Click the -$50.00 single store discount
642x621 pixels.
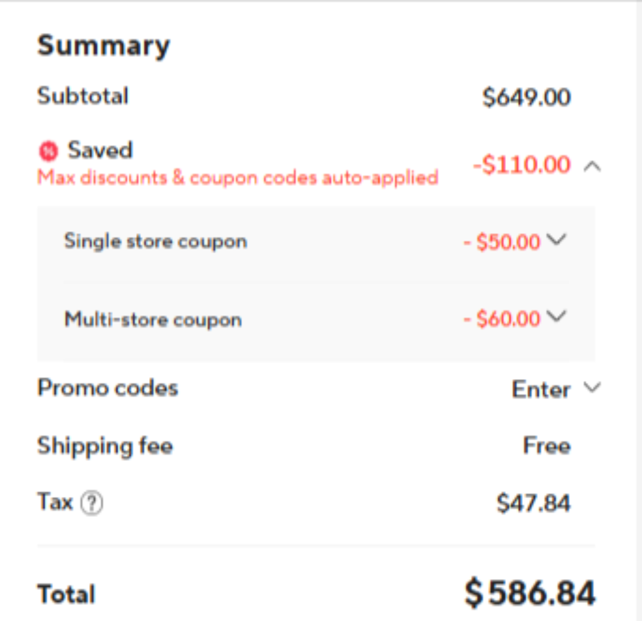[502, 241]
